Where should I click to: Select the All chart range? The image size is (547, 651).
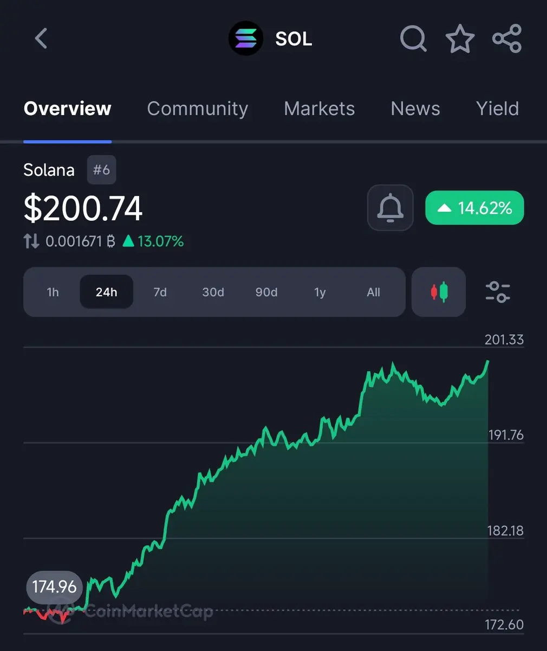point(373,292)
